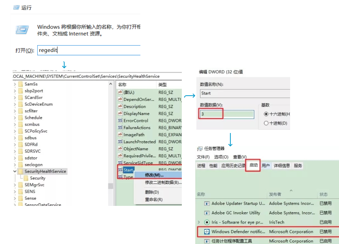Click the Windows Defender notification app icon

[x=207, y=231]
